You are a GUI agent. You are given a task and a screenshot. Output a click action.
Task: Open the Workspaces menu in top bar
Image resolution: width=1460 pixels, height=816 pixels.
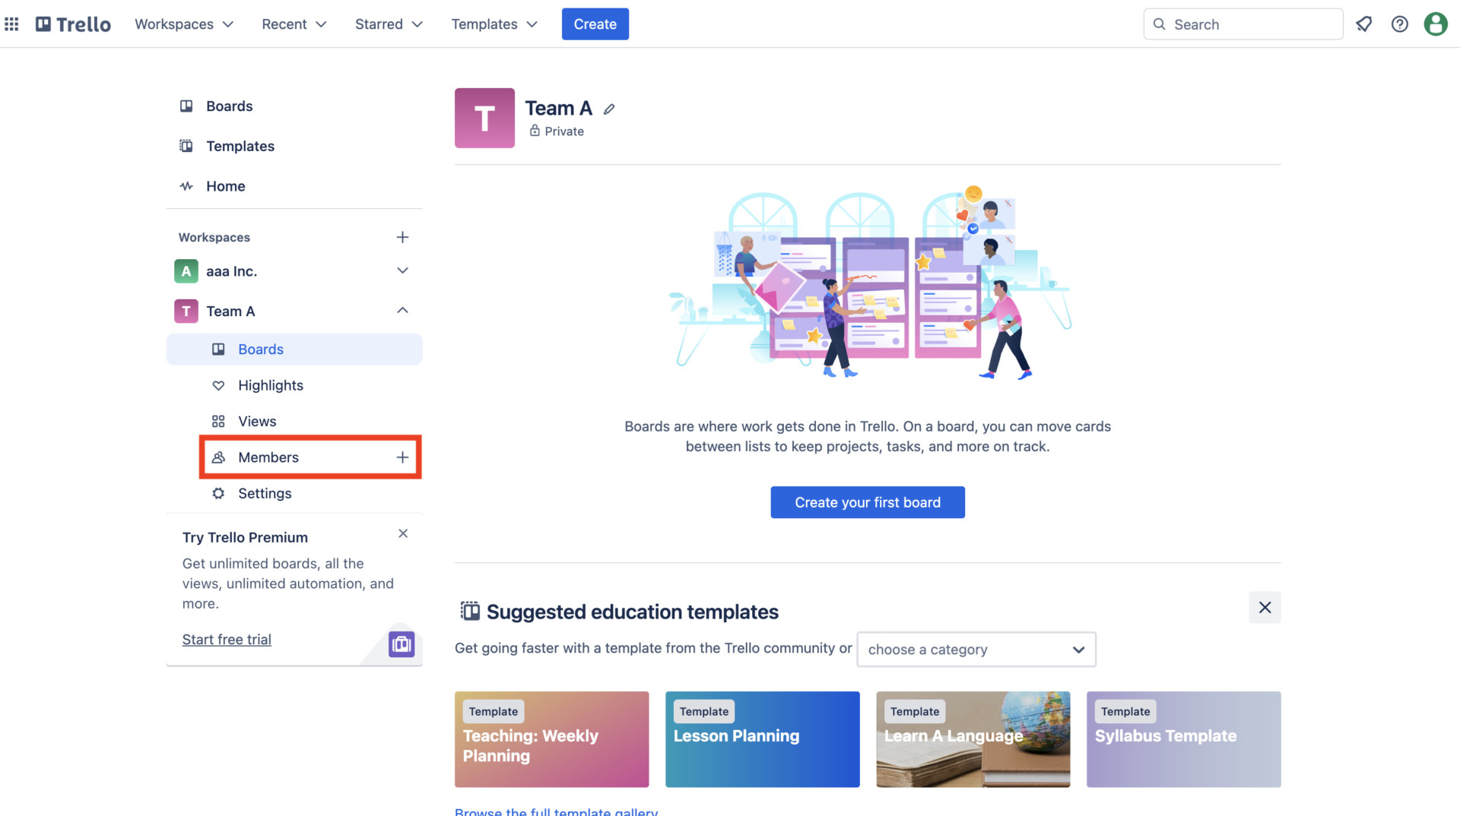click(x=183, y=24)
